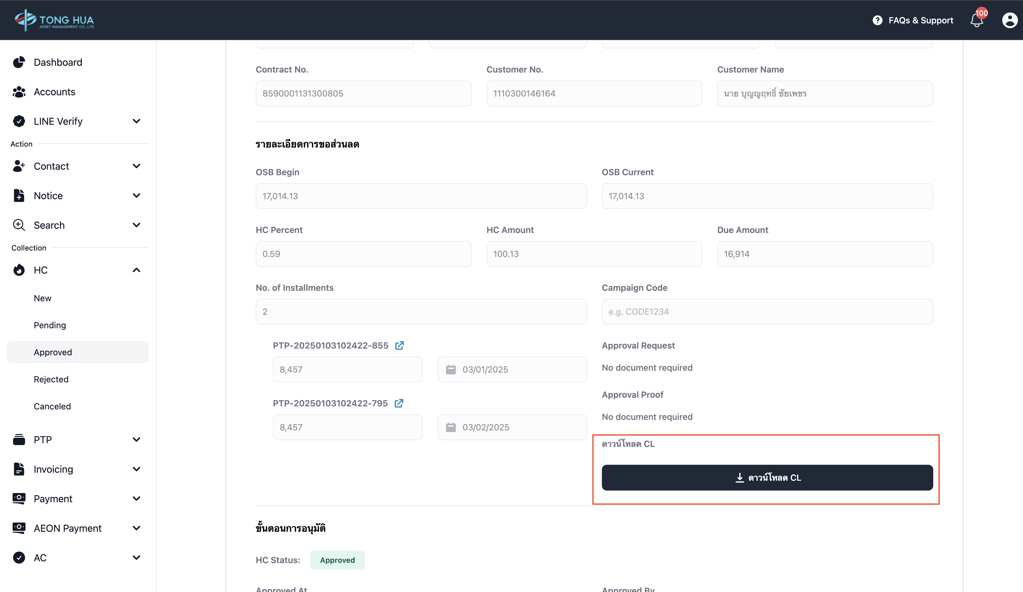Expand the PTP menu chevron
This screenshot has width=1023, height=592.
pyautogui.click(x=136, y=439)
